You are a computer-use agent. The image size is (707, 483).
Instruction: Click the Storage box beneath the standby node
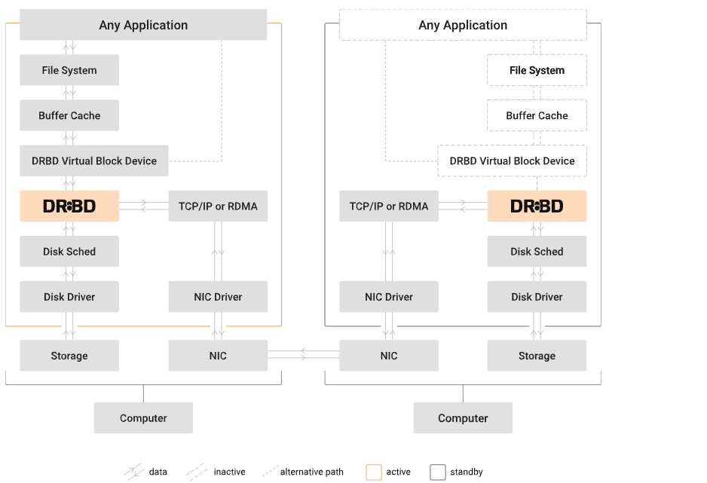[x=537, y=356]
